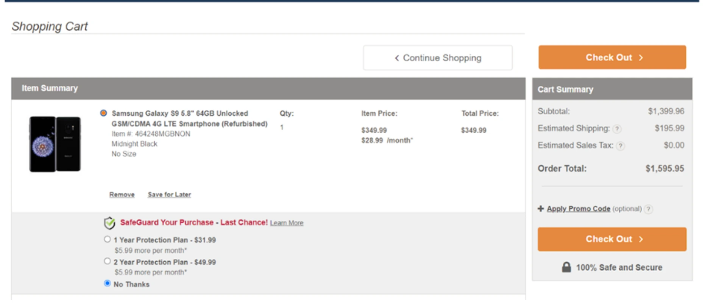Click the Continue Shopping button
Screen dimensions: 727x303
click(438, 58)
